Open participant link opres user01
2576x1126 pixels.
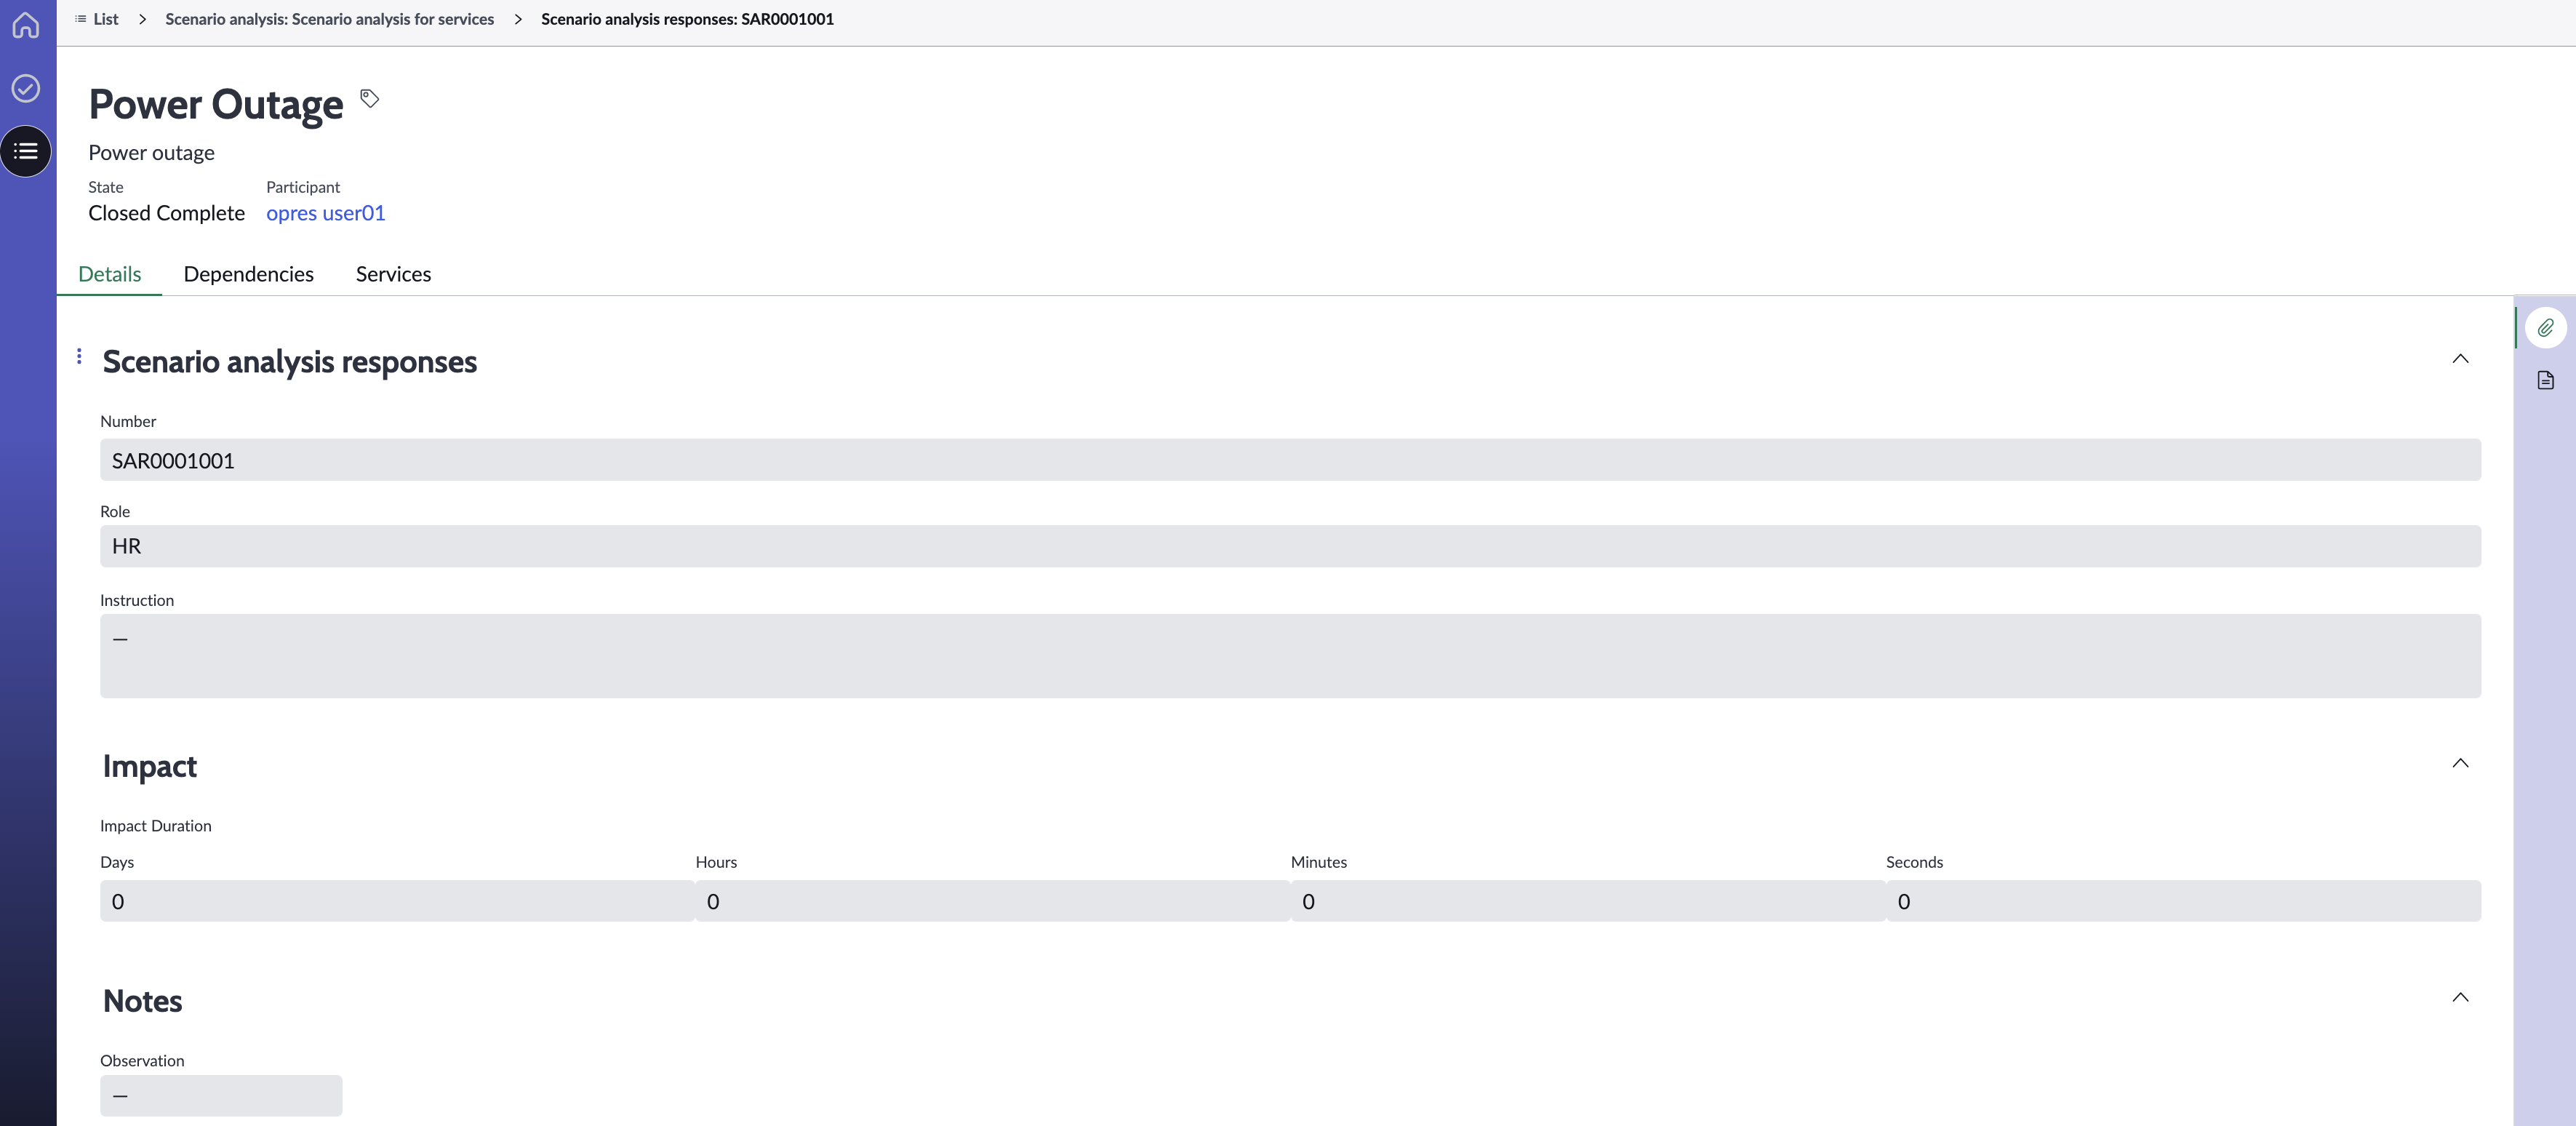point(325,213)
